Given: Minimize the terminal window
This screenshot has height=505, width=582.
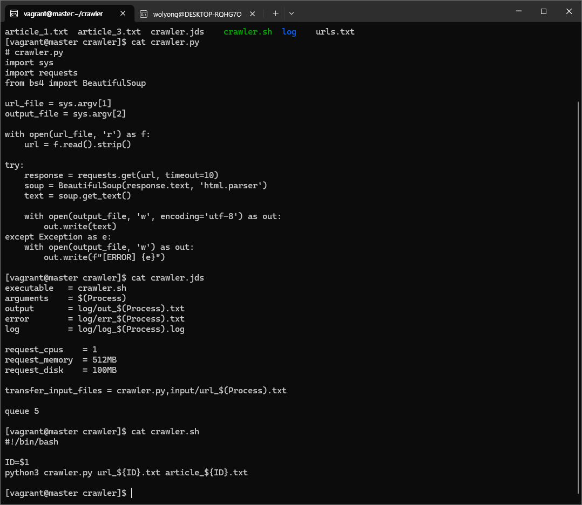Looking at the screenshot, I should (x=518, y=11).
